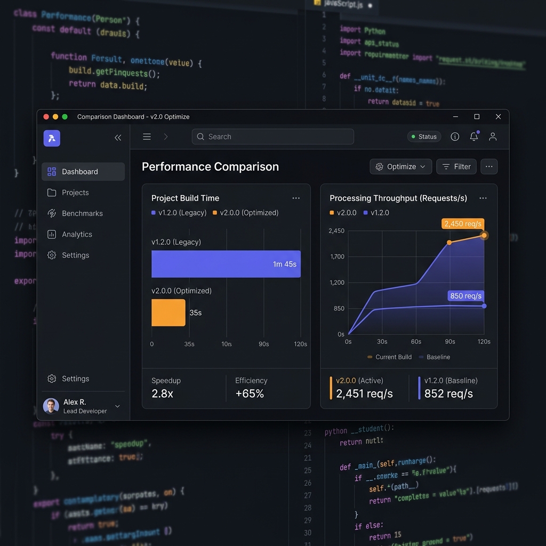
Task: Go to the Dashboard menu item
Action: [83, 172]
